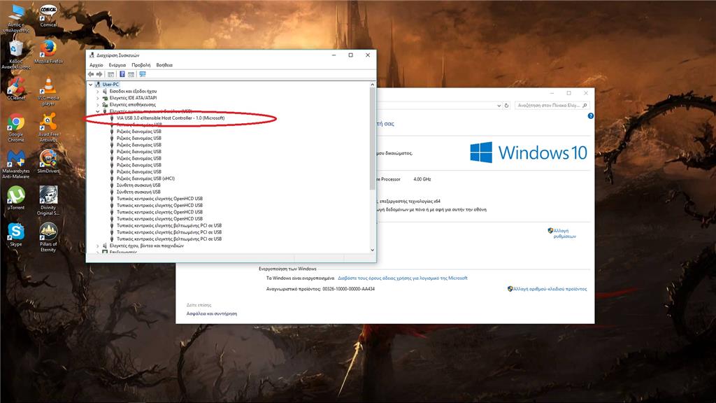Click the Google Chrome desktop icon
Image resolution: width=716 pixels, height=403 pixels.
pyautogui.click(x=16, y=128)
